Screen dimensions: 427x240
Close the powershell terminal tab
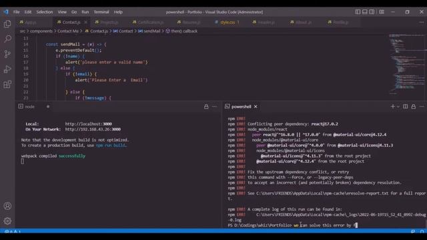(256, 107)
